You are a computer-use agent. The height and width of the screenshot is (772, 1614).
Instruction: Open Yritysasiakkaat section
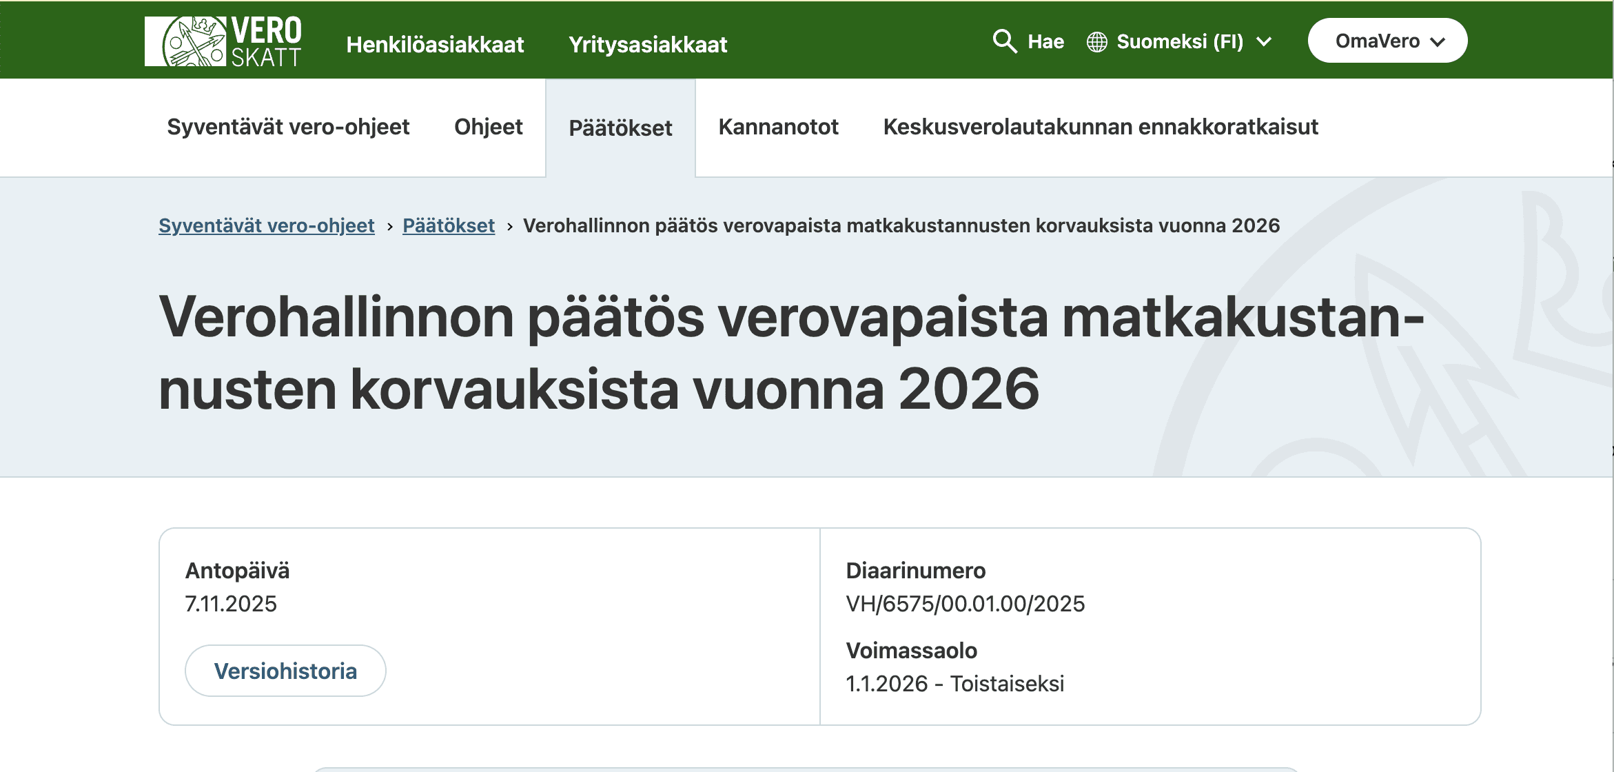tap(648, 44)
